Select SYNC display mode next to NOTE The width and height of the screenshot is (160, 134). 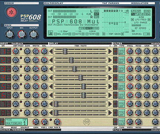tap(96, 28)
